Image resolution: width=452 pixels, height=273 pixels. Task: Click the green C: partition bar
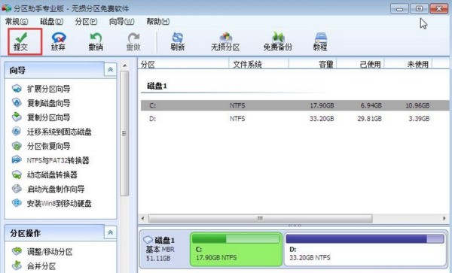[x=236, y=249]
